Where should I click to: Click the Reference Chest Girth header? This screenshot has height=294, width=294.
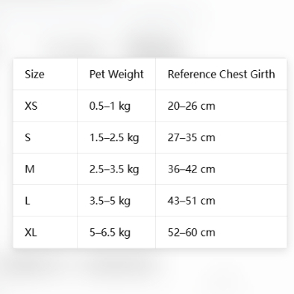(221, 74)
